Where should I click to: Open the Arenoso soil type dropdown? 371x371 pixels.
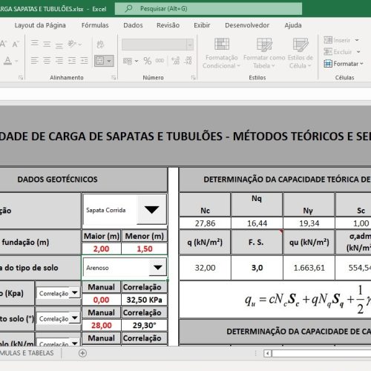tap(157, 267)
